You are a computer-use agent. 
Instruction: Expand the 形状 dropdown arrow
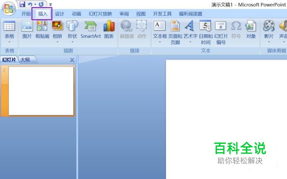[73, 42]
